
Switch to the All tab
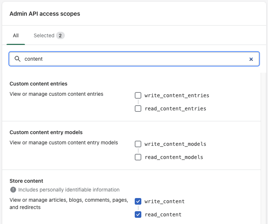click(16, 35)
